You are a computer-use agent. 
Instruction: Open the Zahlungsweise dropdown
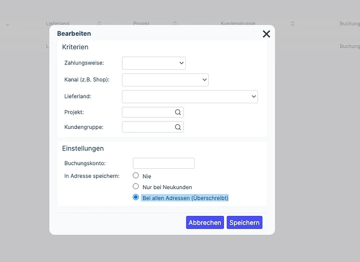pos(154,63)
